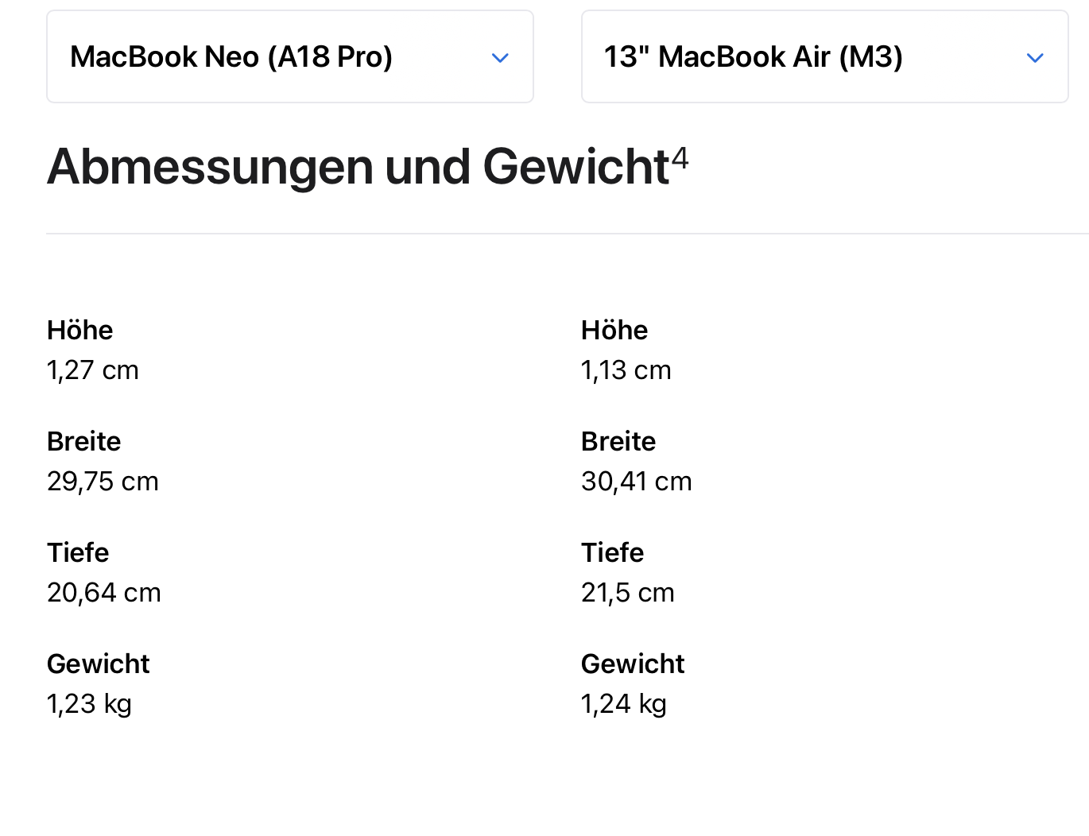Image resolution: width=1089 pixels, height=836 pixels.
Task: Click the chevron arrow beside MacBook Neo
Action: 500,58
